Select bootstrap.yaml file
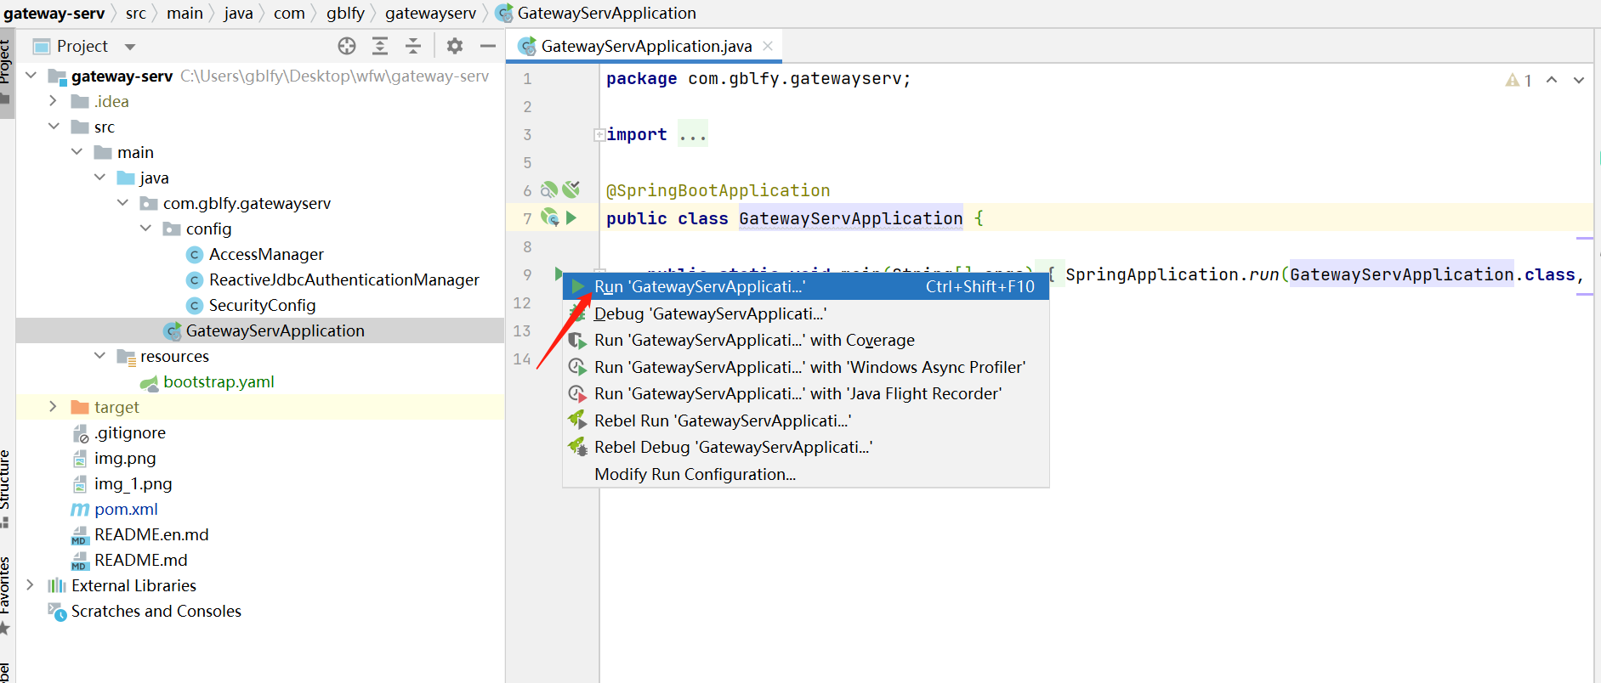The image size is (1601, 683). (219, 381)
